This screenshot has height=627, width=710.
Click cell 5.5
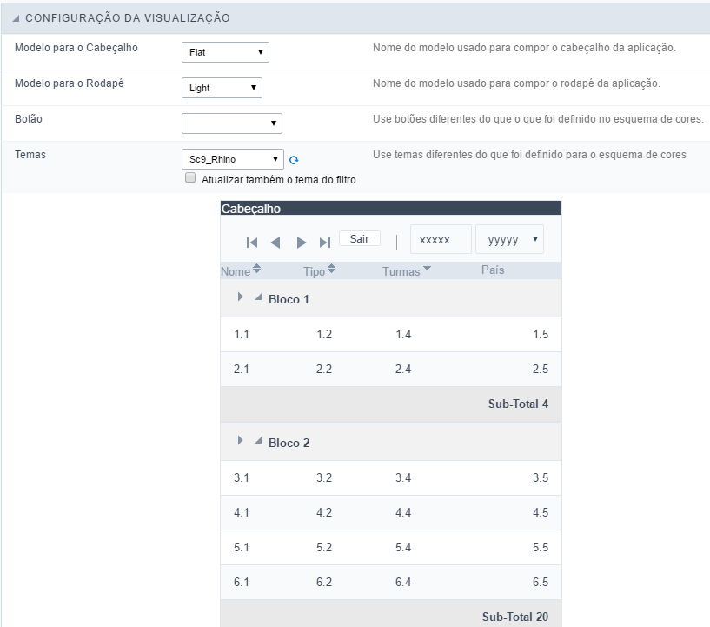(541, 548)
